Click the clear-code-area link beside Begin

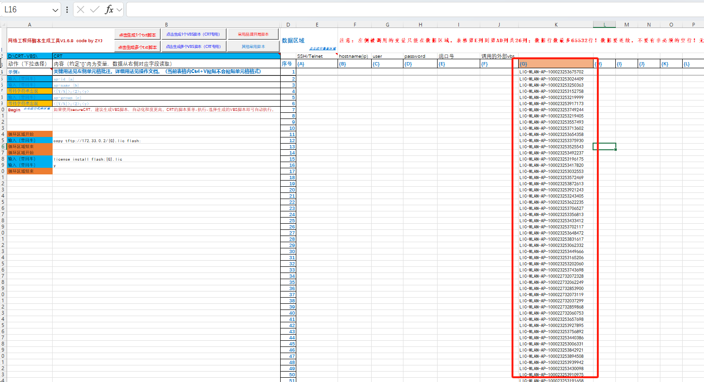click(37, 109)
